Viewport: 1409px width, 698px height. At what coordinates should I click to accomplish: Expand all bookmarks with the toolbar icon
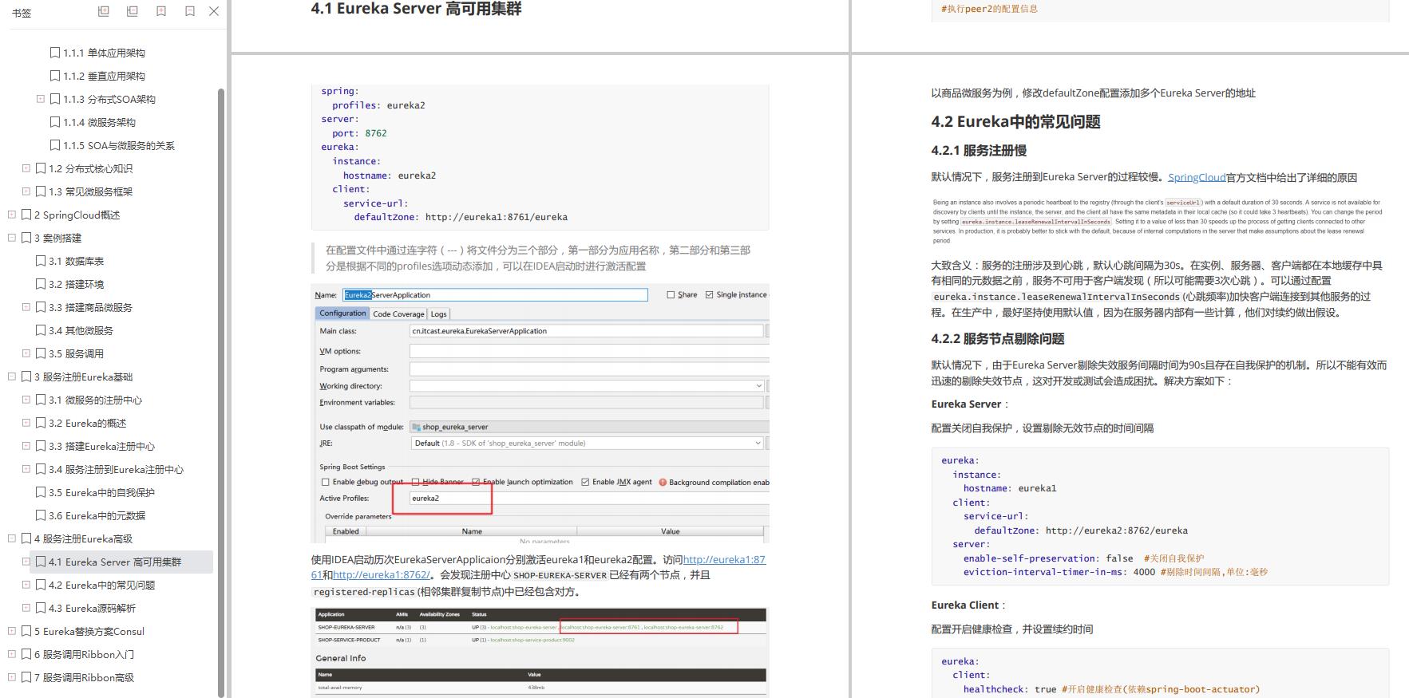104,11
